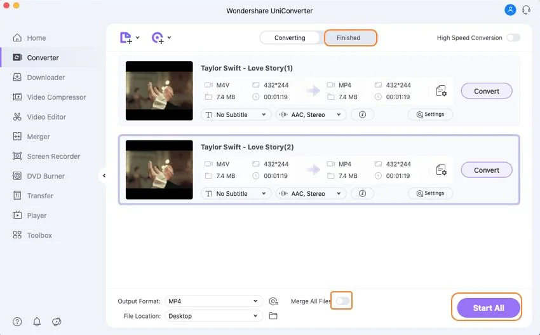
Task: Expand Output Format MP4 dropdown
Action: click(213, 301)
